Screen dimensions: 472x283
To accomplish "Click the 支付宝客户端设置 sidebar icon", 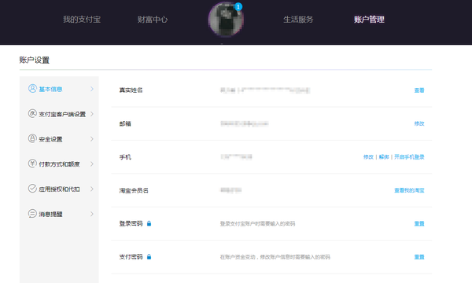I will tap(32, 113).
